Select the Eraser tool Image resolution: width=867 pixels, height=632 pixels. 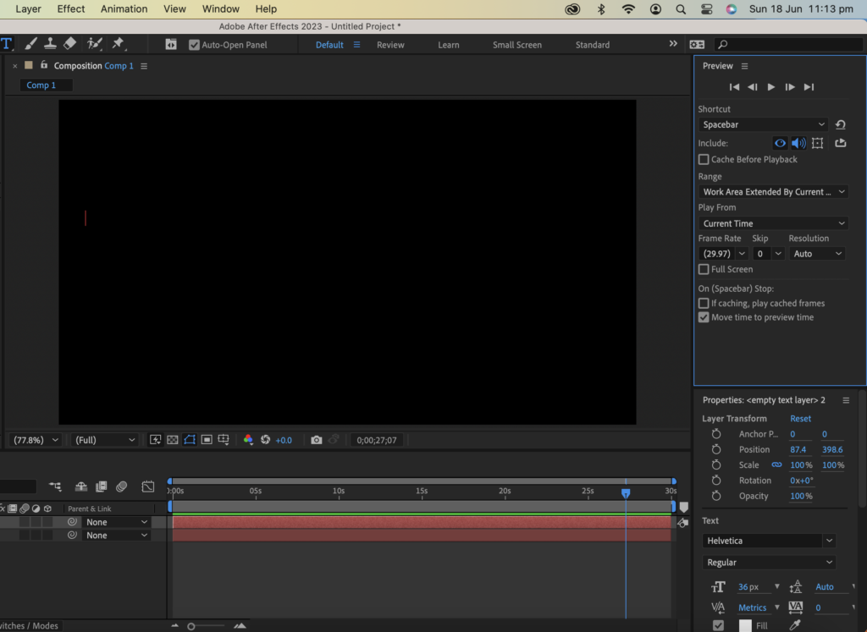pyautogui.click(x=70, y=44)
